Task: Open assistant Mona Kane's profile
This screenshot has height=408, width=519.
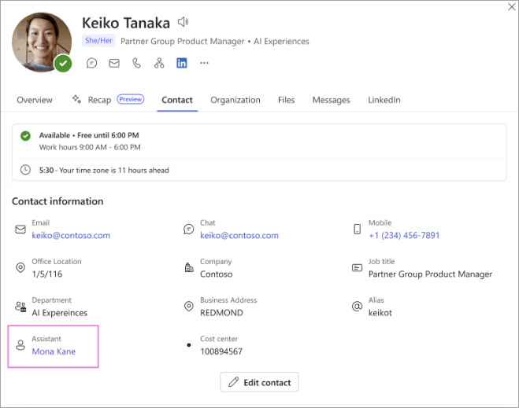Action: 54,351
